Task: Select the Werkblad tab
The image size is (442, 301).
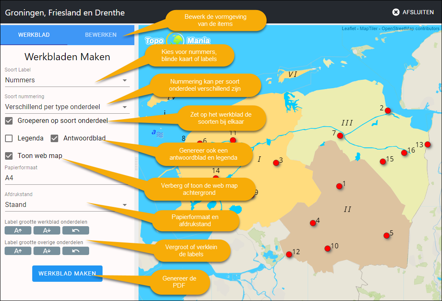Action: [33, 35]
